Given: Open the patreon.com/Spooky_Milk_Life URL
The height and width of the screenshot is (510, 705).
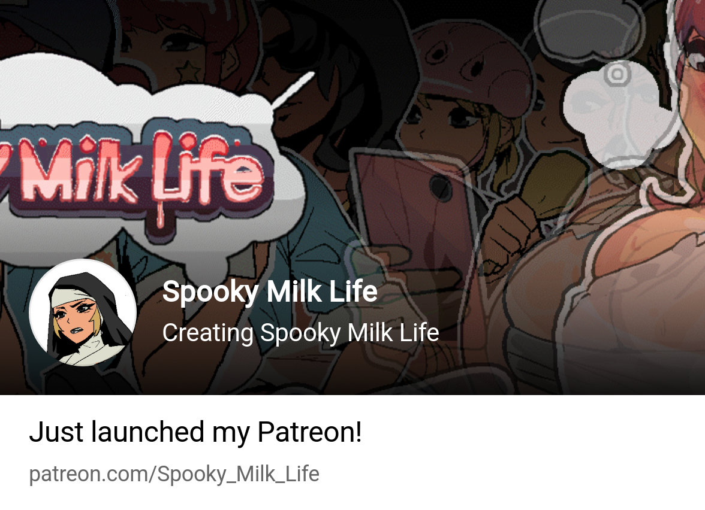Looking at the screenshot, I should tap(174, 474).
